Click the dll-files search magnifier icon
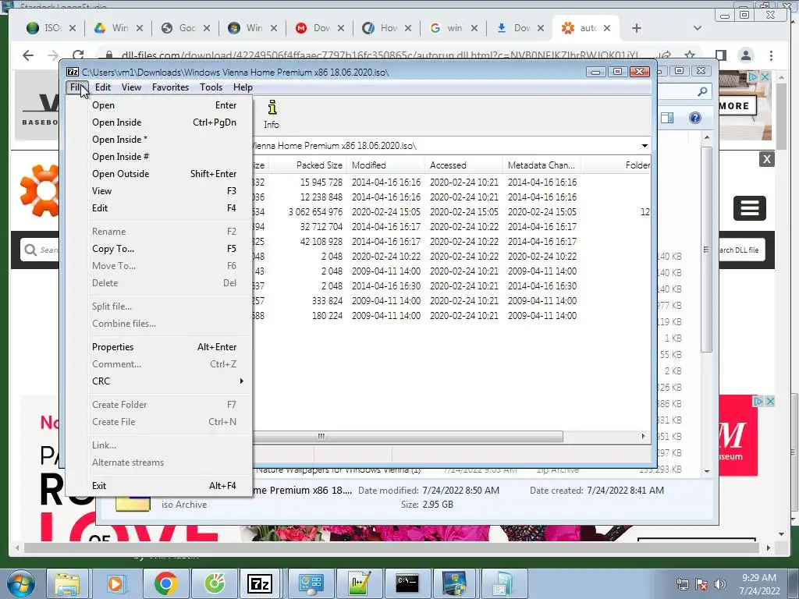The height and width of the screenshot is (599, 799). tap(30, 250)
